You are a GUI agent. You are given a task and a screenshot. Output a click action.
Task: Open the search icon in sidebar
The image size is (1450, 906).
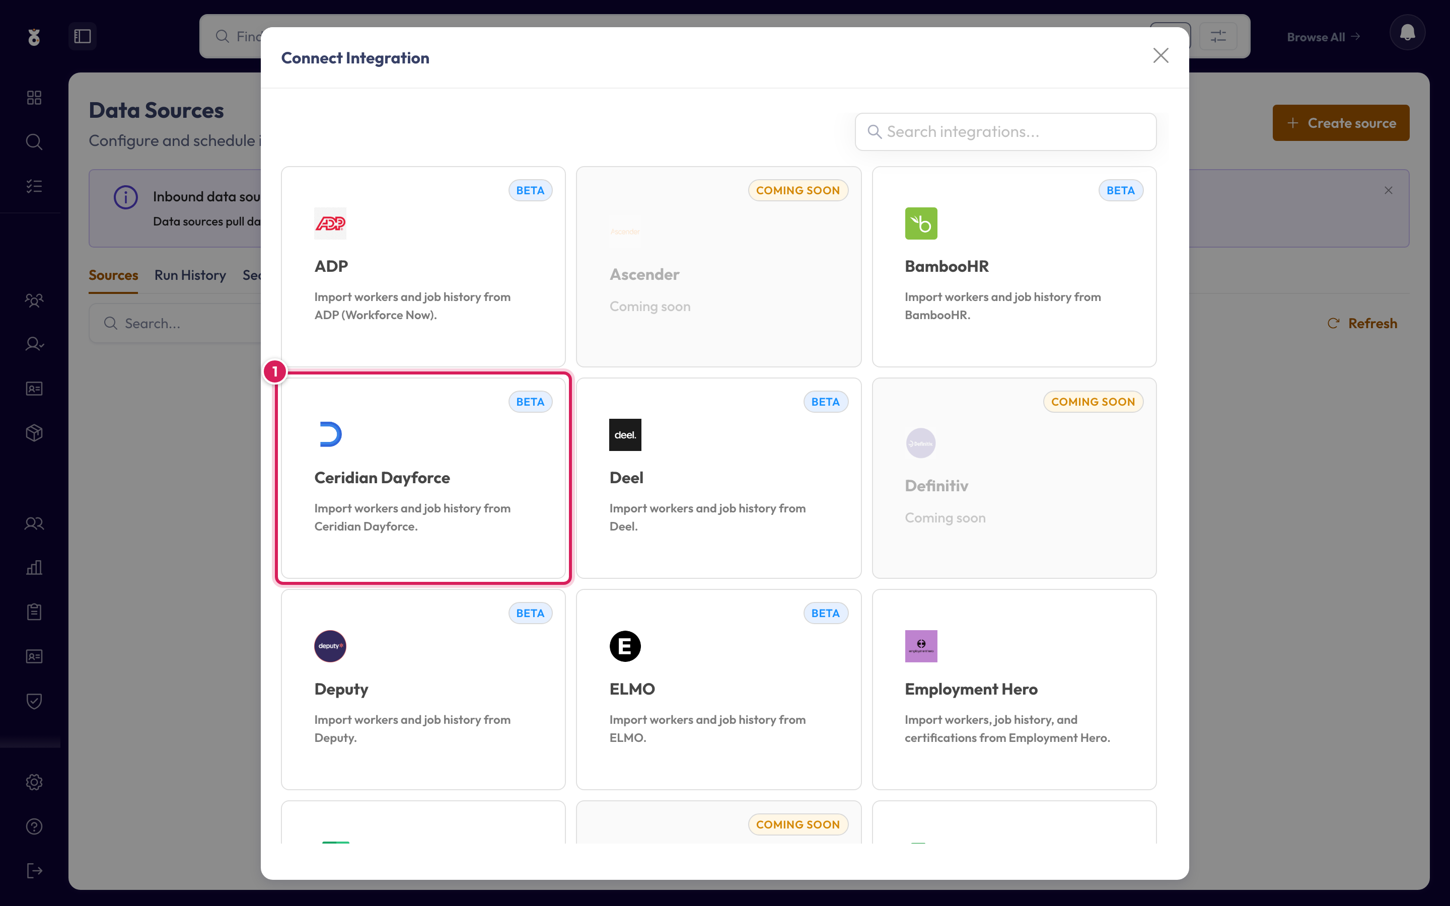click(34, 142)
